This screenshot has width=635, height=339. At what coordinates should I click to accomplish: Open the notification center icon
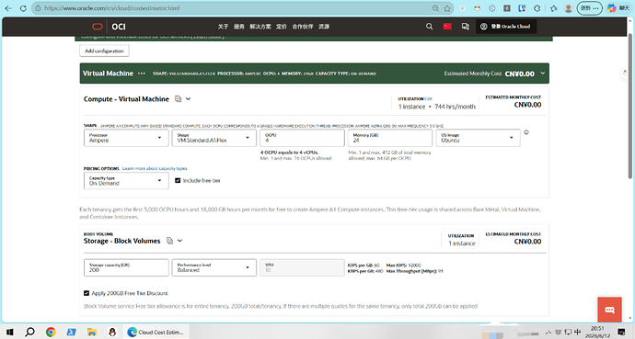pos(621,333)
